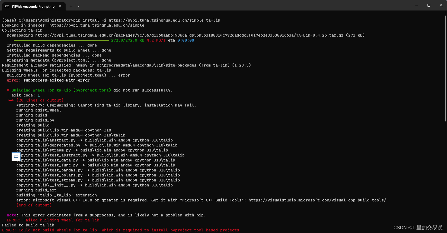Click the Chinese IME indicator icon
This screenshot has height=233, width=447.
click(x=16, y=157)
